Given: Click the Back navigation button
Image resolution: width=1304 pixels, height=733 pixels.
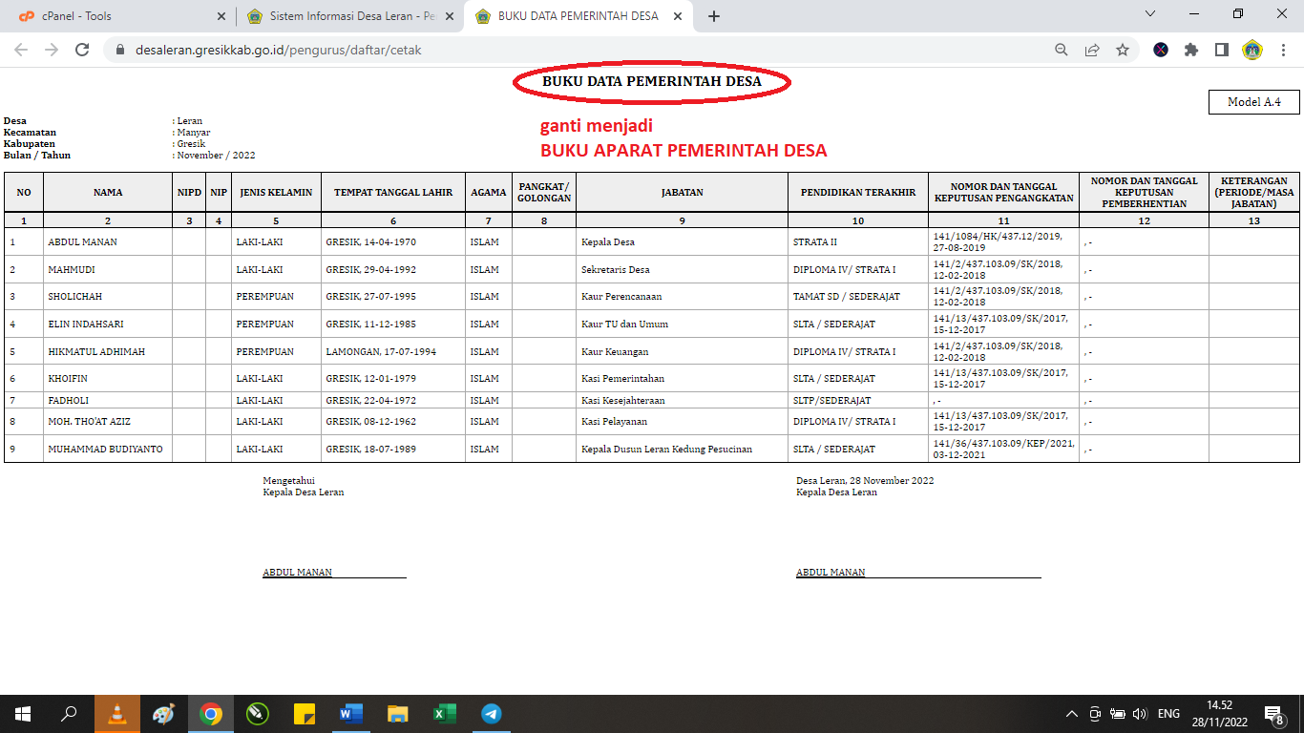Looking at the screenshot, I should coord(19,49).
